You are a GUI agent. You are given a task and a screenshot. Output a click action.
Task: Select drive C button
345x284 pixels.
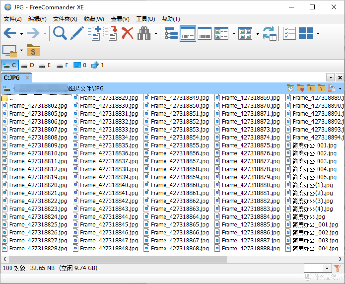coord(10,65)
